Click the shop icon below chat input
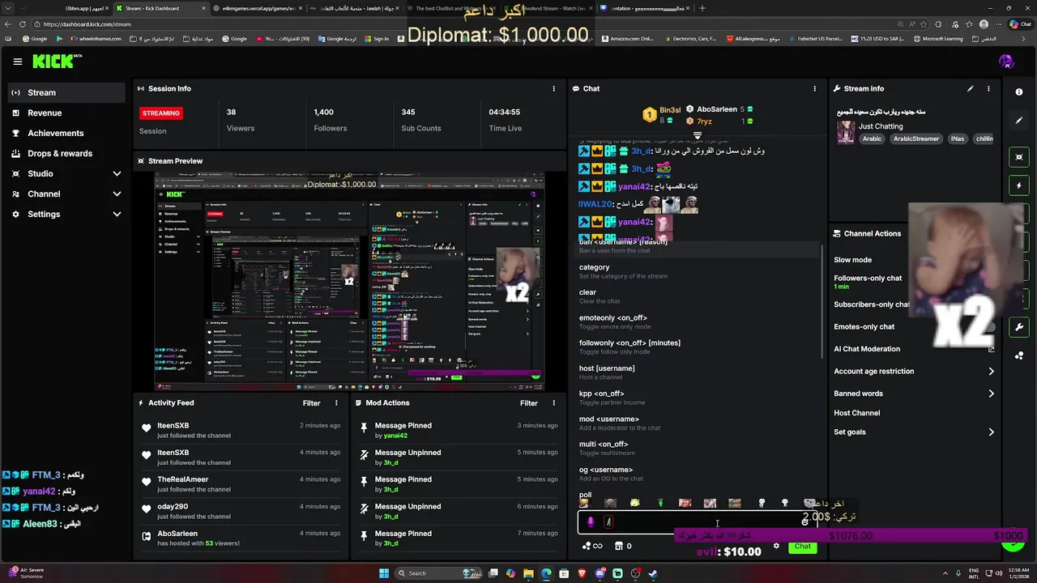 (x=619, y=546)
